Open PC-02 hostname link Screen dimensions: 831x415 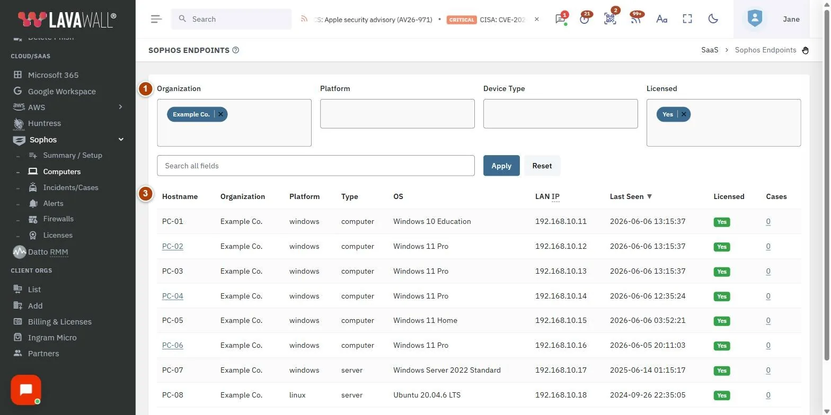(x=173, y=246)
